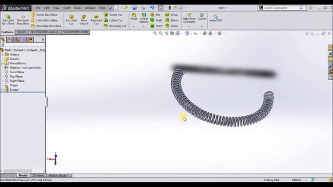Screen dimensions: 333x187
Task: Expand the Sweep1 feature node
Action: 2,90
